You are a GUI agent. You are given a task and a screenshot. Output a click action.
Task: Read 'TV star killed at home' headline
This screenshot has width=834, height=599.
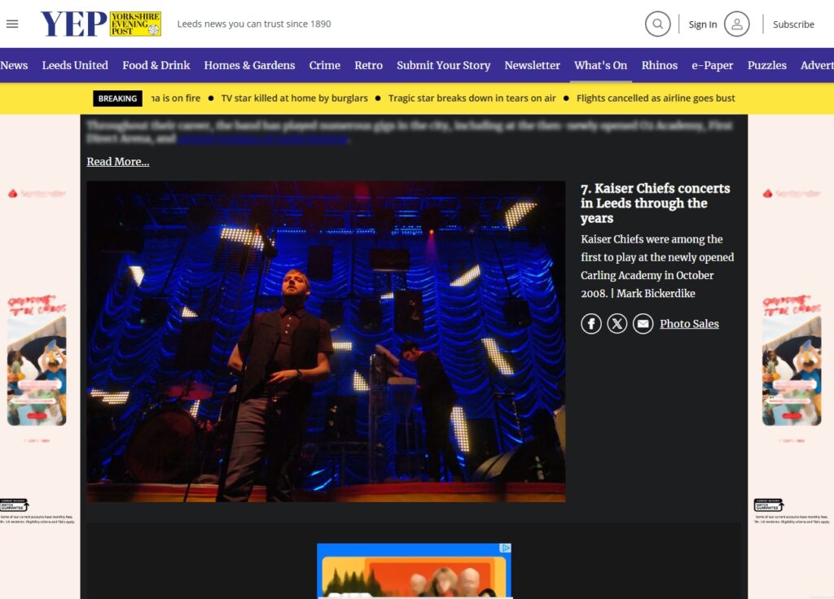[x=294, y=98]
